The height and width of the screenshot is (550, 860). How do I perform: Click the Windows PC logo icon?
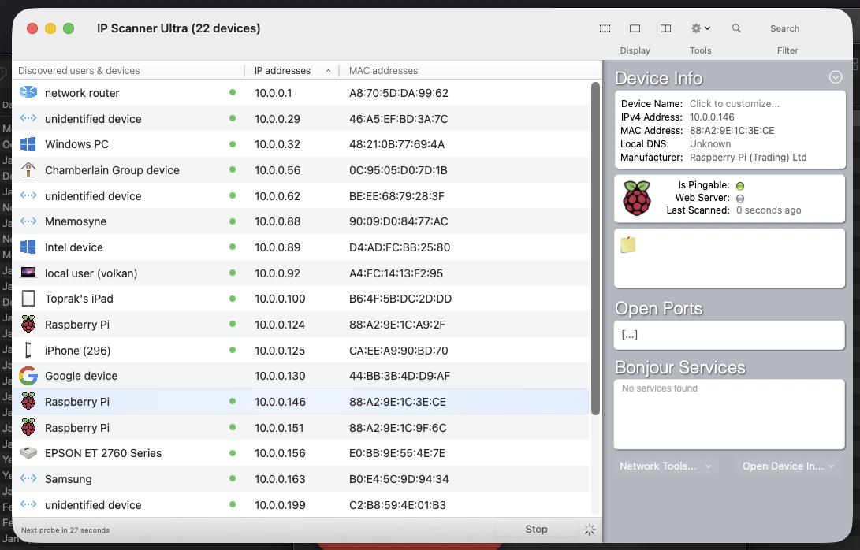[x=28, y=144]
